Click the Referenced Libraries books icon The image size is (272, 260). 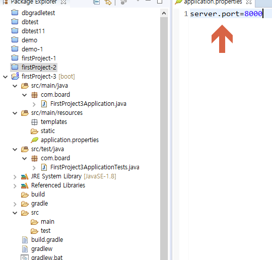click(25, 185)
